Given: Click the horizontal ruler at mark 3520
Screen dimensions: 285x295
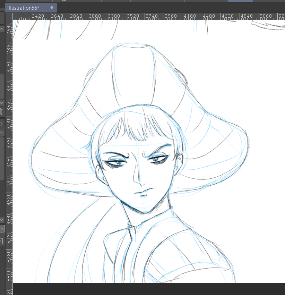Looking at the screenshot, I should coord(133,16).
